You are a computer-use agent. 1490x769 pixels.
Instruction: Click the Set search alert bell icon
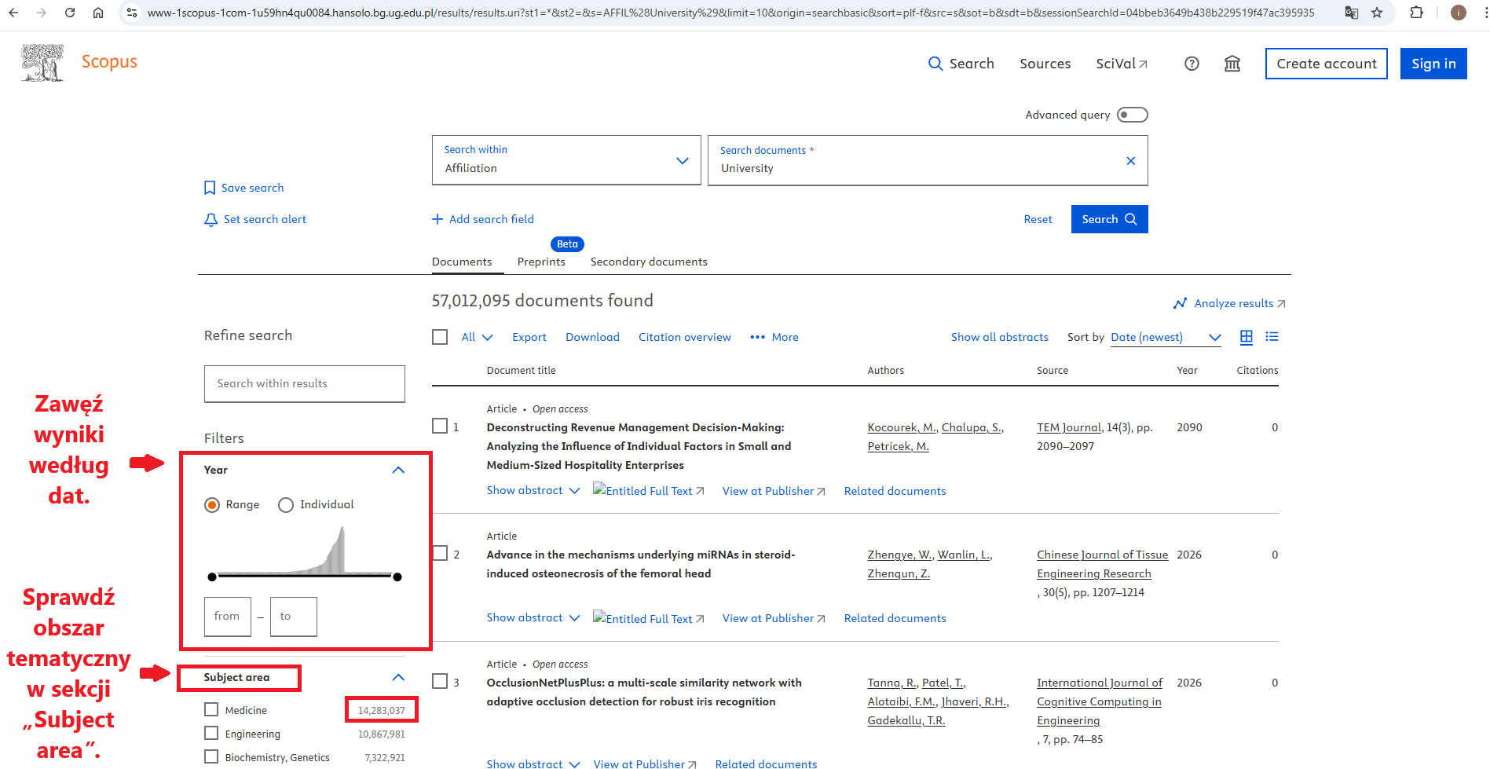211,220
